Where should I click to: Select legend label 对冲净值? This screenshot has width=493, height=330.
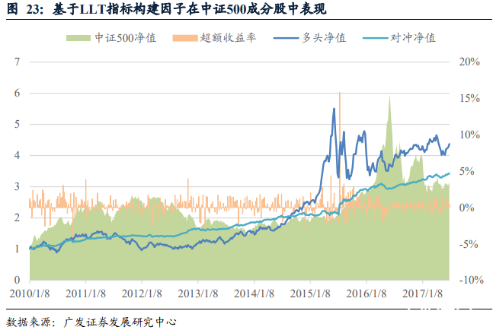pyautogui.click(x=413, y=38)
